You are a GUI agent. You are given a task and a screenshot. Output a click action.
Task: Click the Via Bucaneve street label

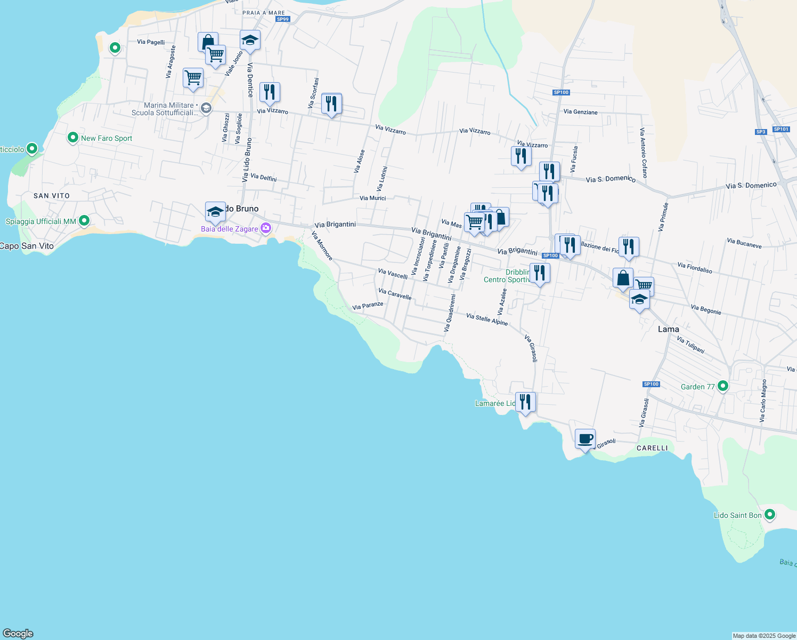point(744,244)
